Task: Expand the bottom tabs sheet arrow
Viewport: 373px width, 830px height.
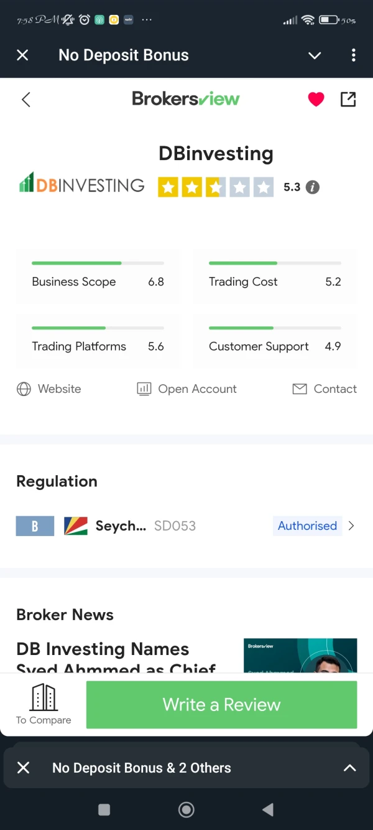Action: click(x=350, y=768)
